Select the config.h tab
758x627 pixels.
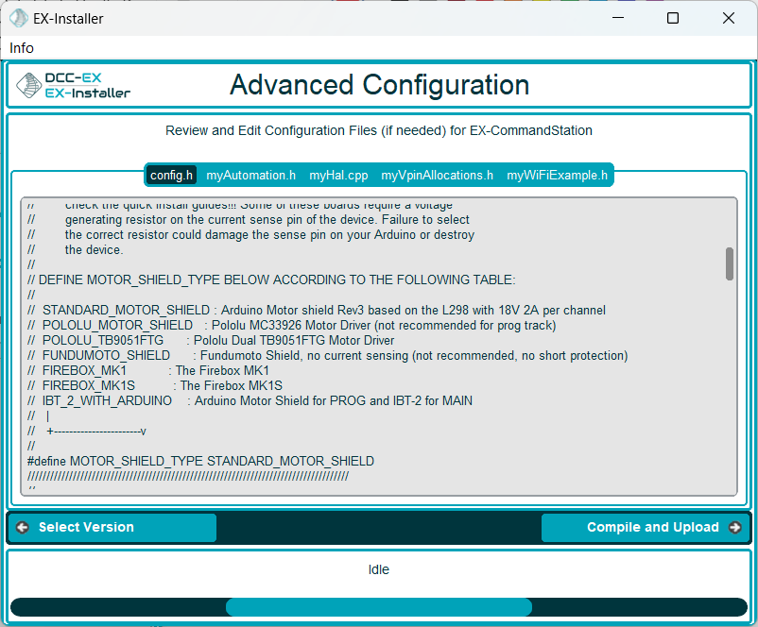171,175
